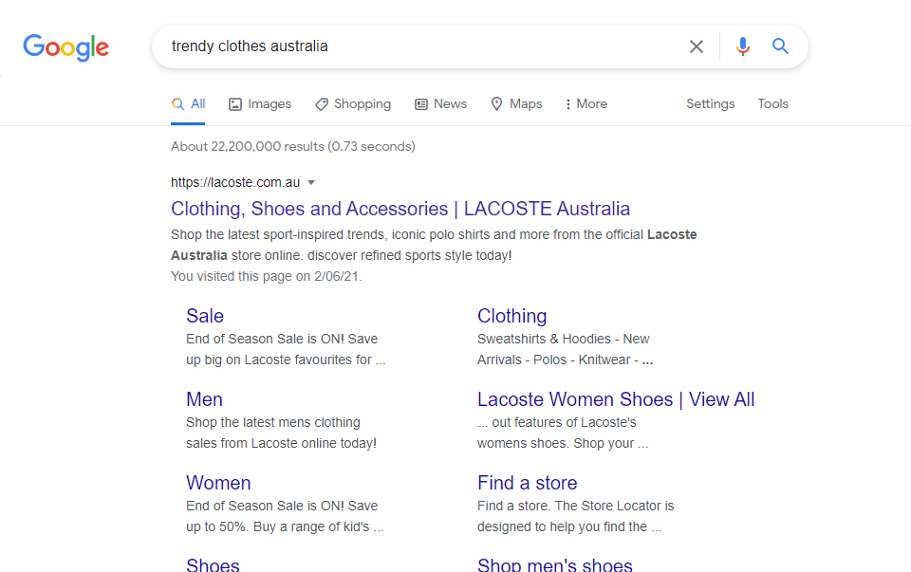The image size is (911, 572).
Task: Click 'Sweatshirts & Hoodies - New' snippet text
Action: 563,340
